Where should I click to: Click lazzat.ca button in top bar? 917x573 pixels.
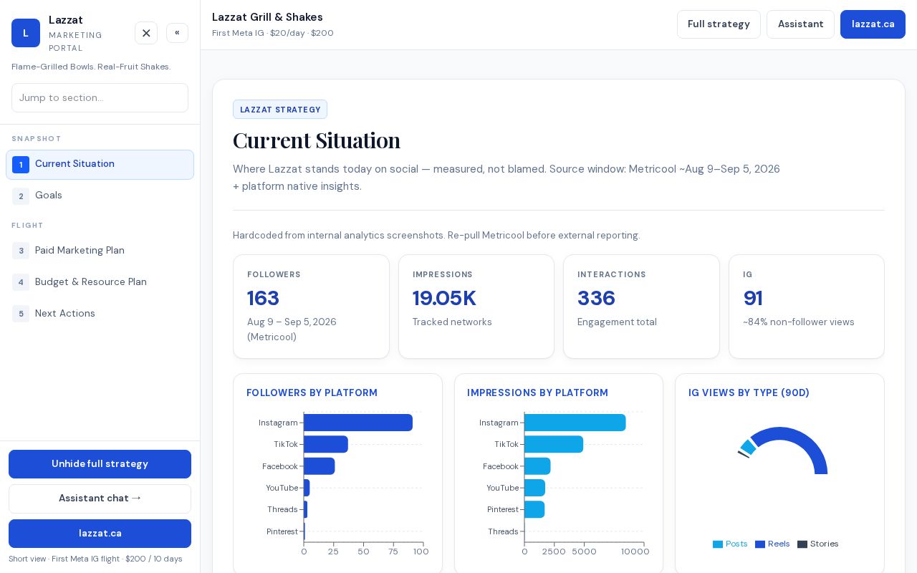coord(873,24)
